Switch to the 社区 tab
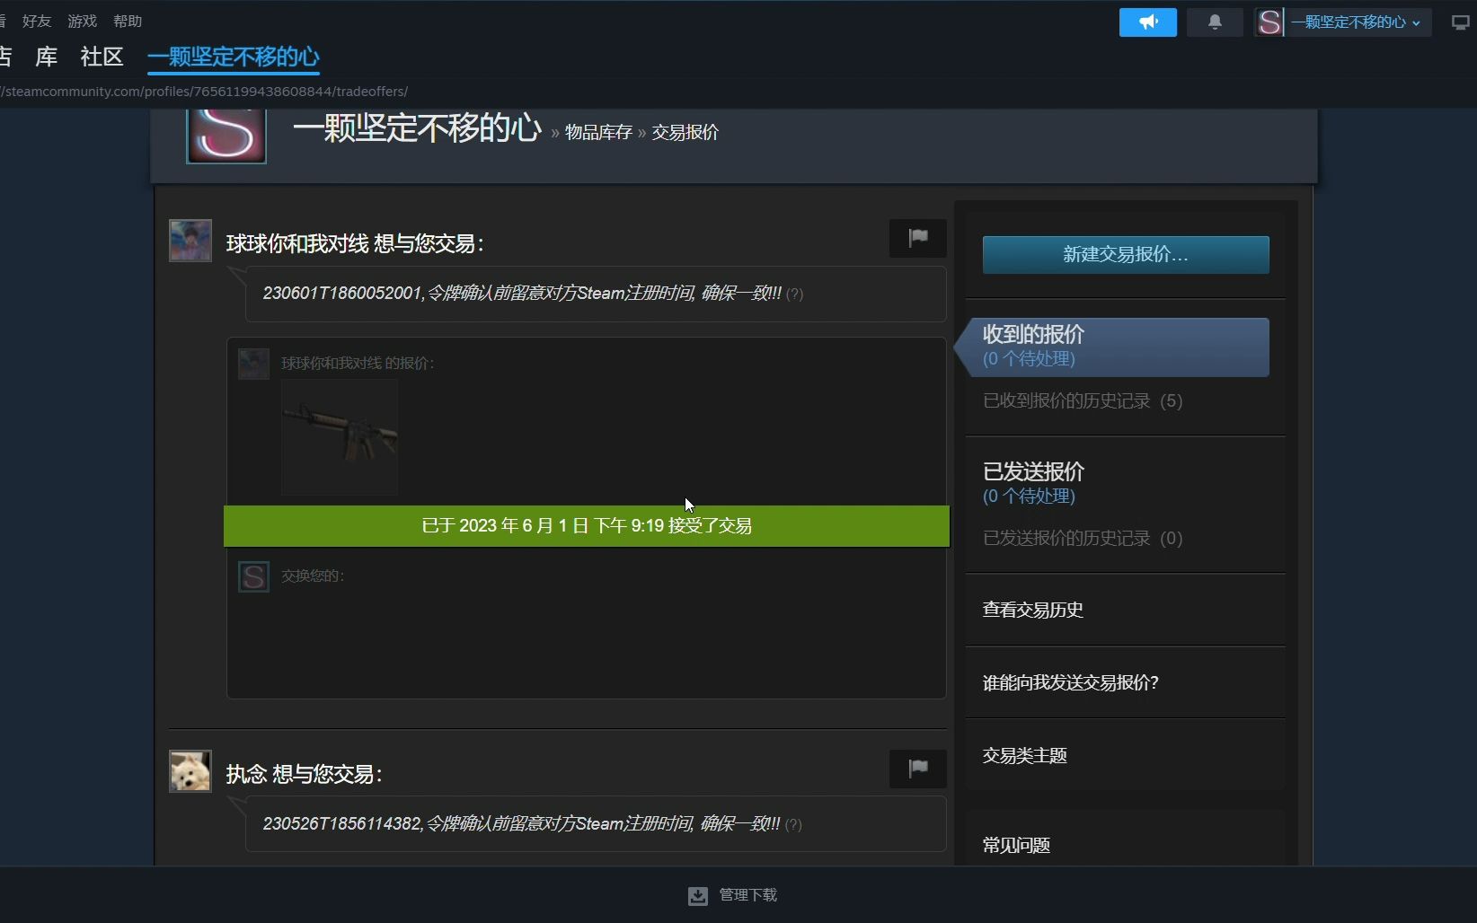 click(101, 57)
